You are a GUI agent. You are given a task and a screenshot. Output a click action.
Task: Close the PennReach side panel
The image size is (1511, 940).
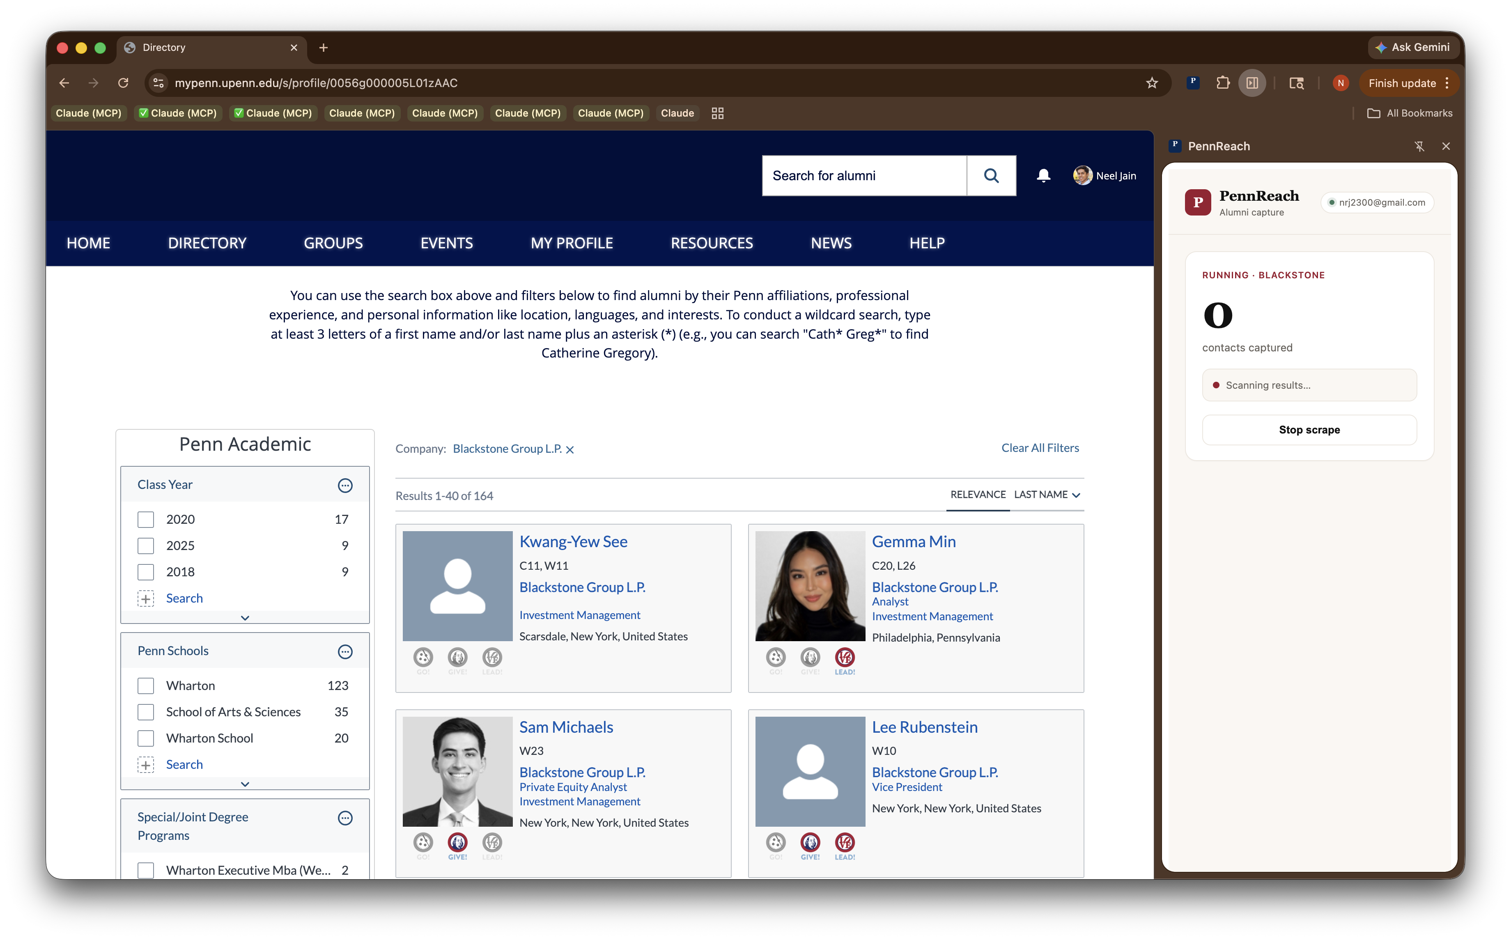pos(1446,146)
